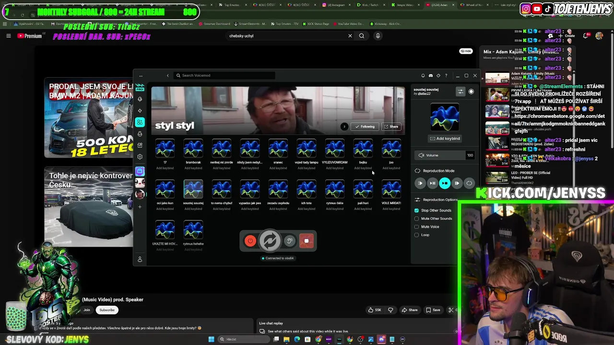The height and width of the screenshot is (345, 614).
Task: Select the play/pause reproduction mode
Action: [433, 183]
